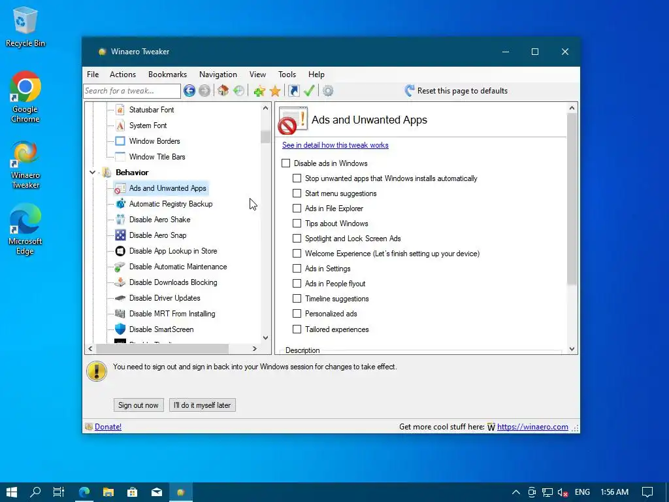This screenshot has height=502, width=669.
Task: Click the blue Back navigation arrow
Action: 189,90
